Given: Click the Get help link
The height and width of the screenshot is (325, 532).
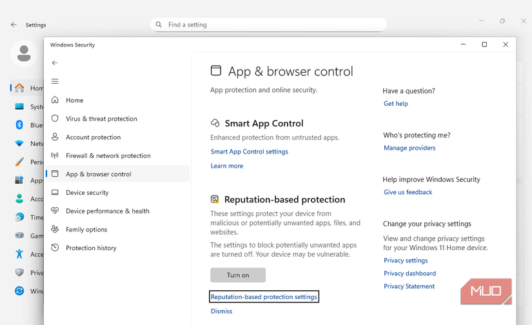Looking at the screenshot, I should tap(396, 103).
